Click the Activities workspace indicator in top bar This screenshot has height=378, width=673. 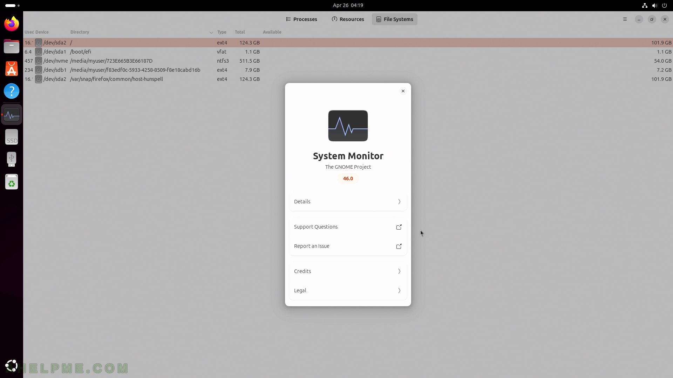(x=13, y=5)
